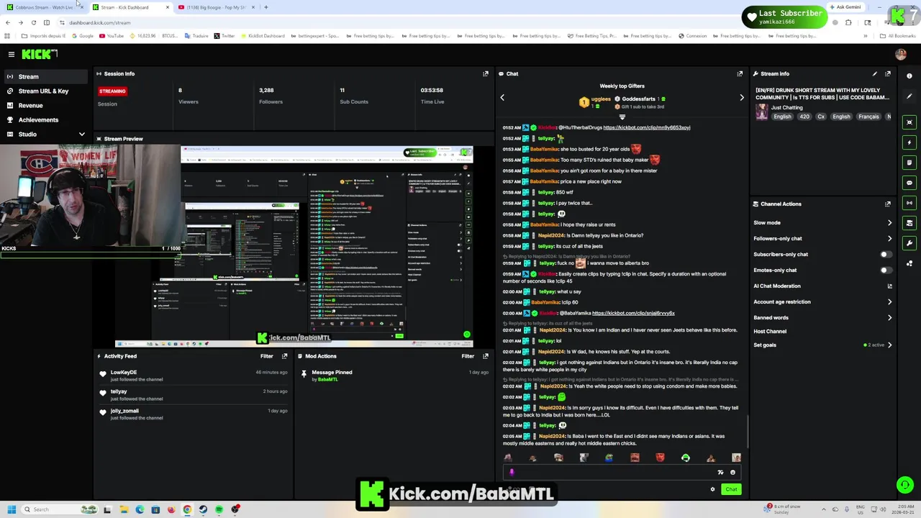Edit stream info with the pencil icon
This screenshot has height=518, width=921.
(x=875, y=73)
